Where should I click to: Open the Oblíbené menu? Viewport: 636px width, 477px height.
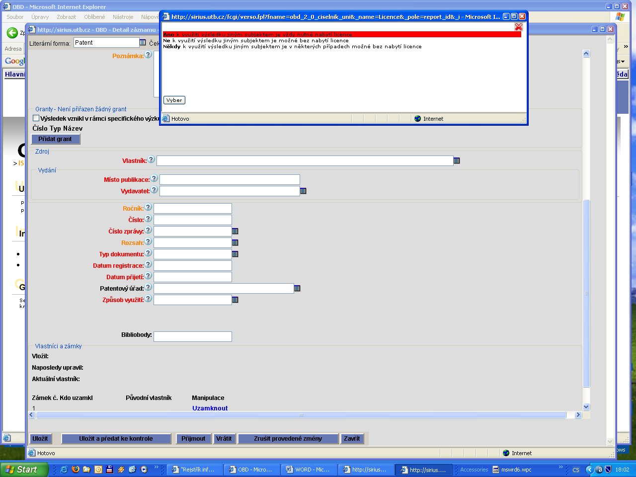coord(94,17)
